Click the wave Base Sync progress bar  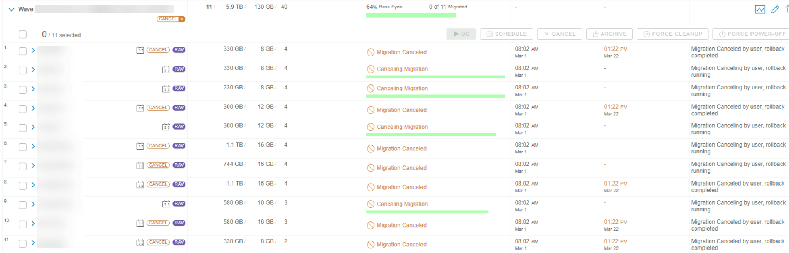(x=411, y=15)
